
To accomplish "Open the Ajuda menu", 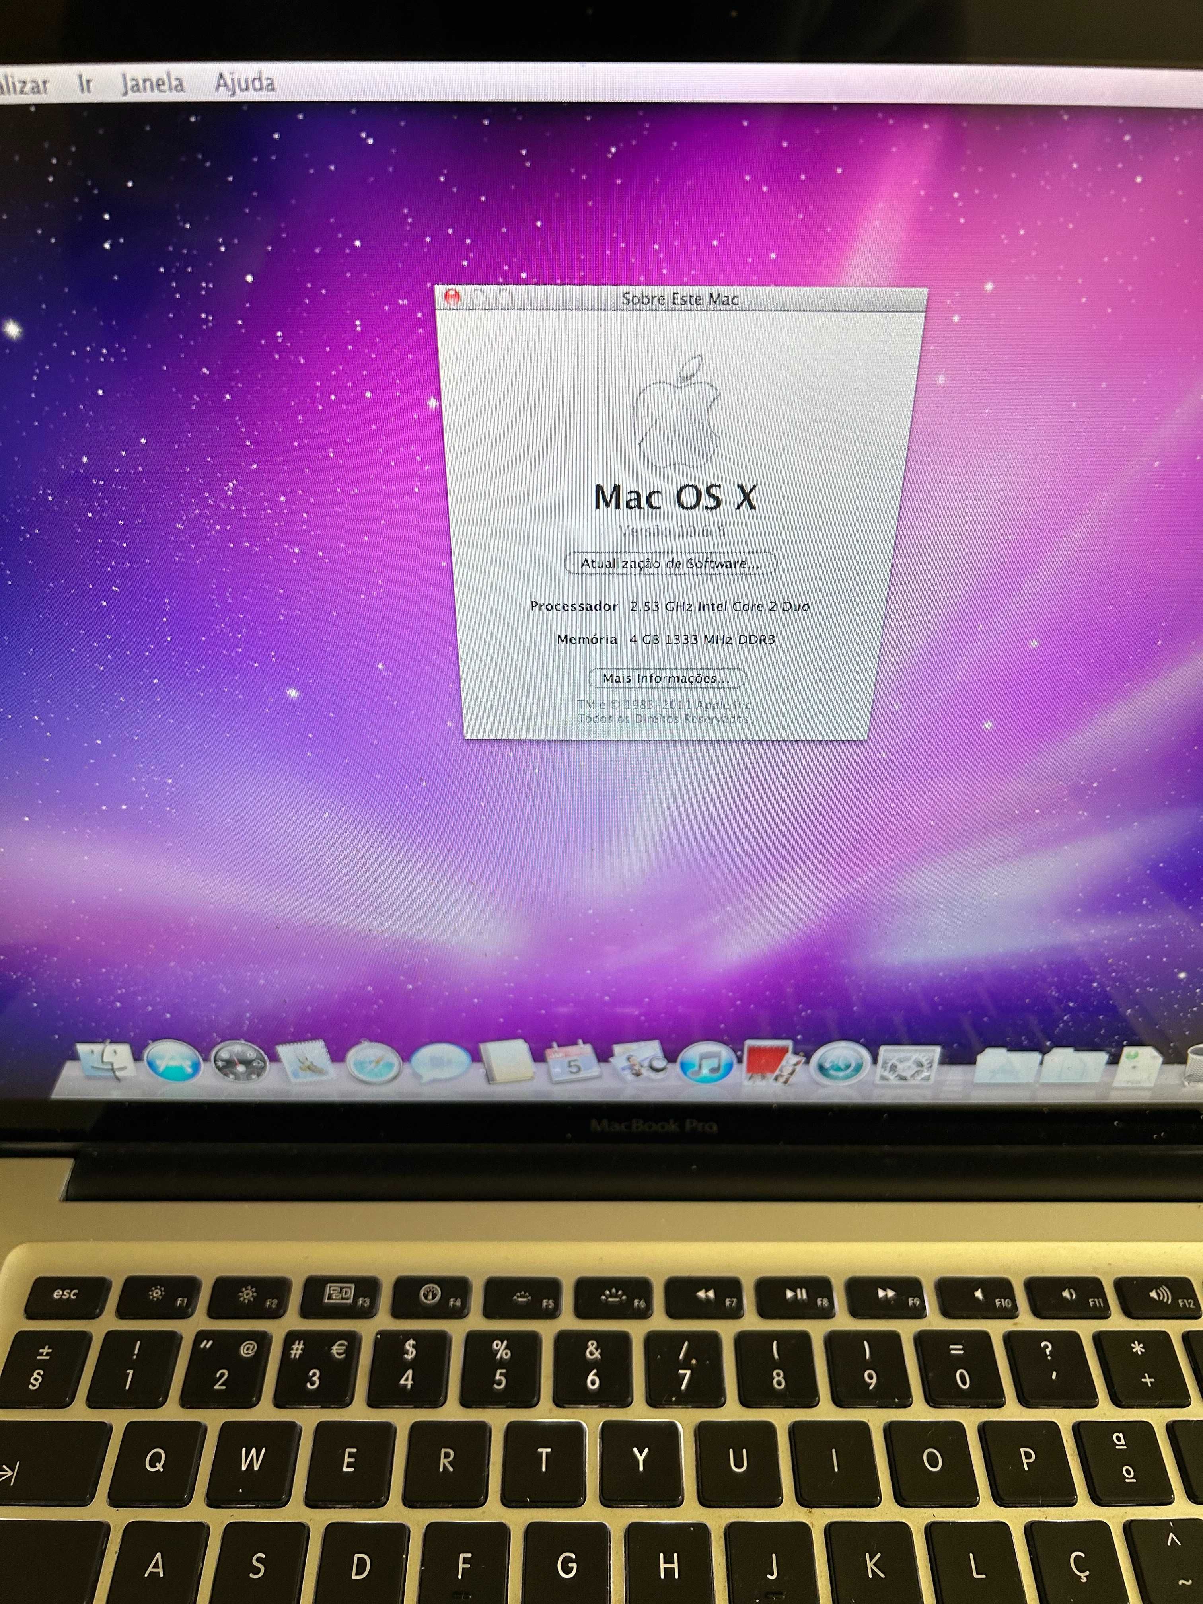I will [245, 84].
